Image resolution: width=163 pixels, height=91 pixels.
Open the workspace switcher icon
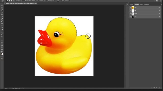(x=157, y=1)
